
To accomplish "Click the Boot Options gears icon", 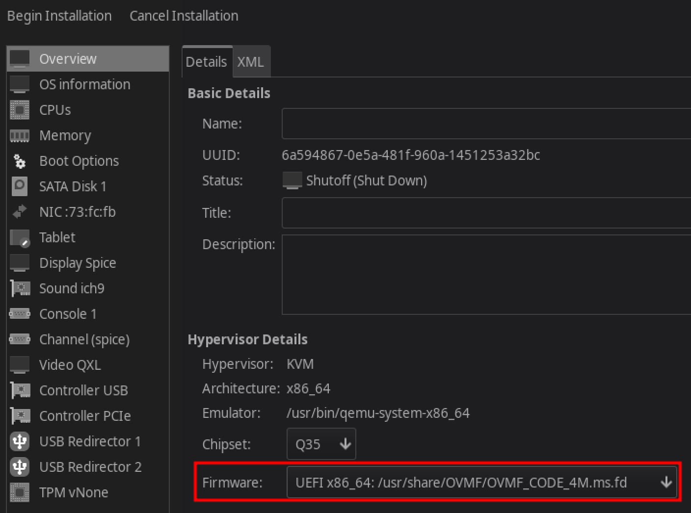I will pos(20,161).
